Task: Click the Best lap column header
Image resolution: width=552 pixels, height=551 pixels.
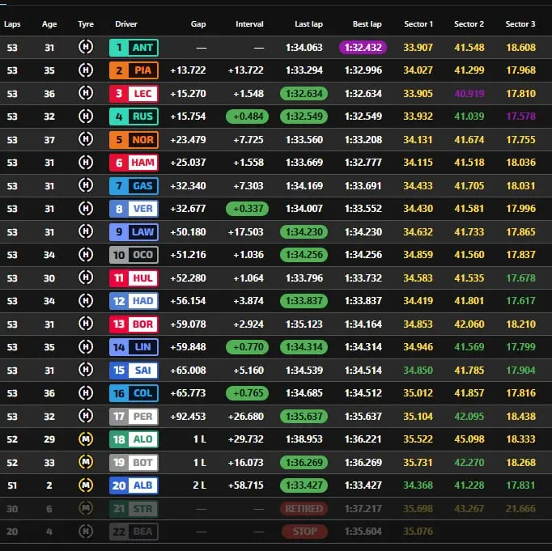Action: coord(367,24)
